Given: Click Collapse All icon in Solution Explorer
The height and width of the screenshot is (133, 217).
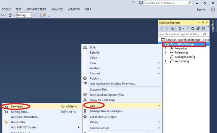Looking at the screenshot, I should coord(198,28).
